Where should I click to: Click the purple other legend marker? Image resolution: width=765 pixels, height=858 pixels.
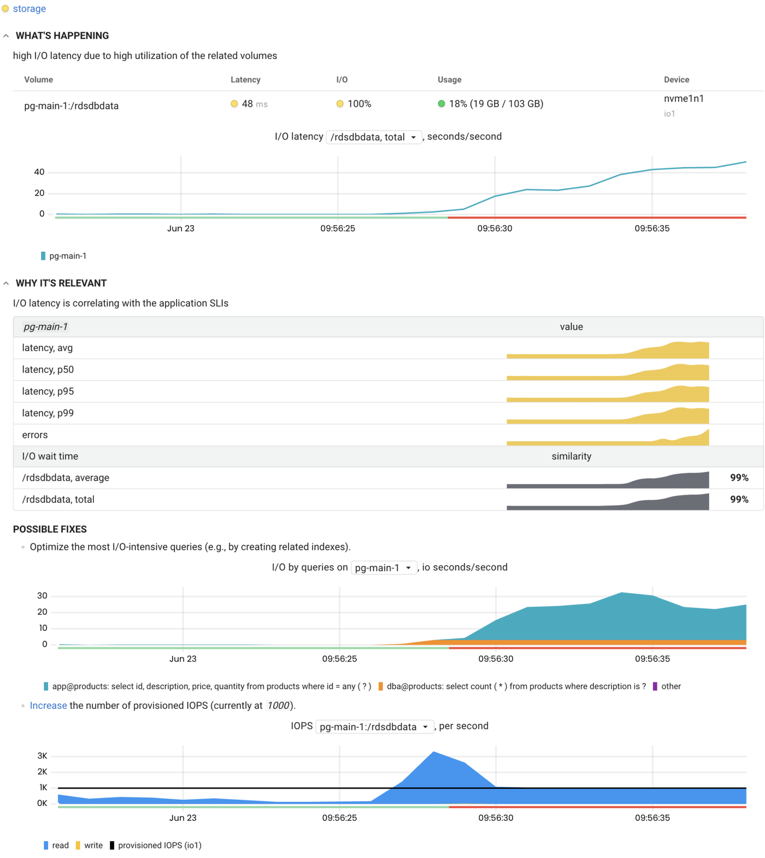pos(655,687)
